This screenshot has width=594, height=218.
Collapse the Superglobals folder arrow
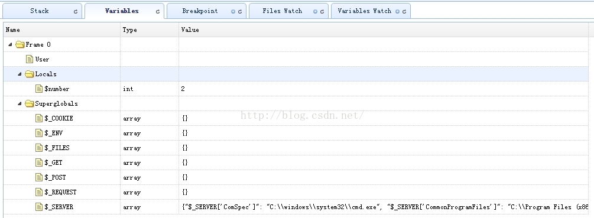click(x=20, y=104)
